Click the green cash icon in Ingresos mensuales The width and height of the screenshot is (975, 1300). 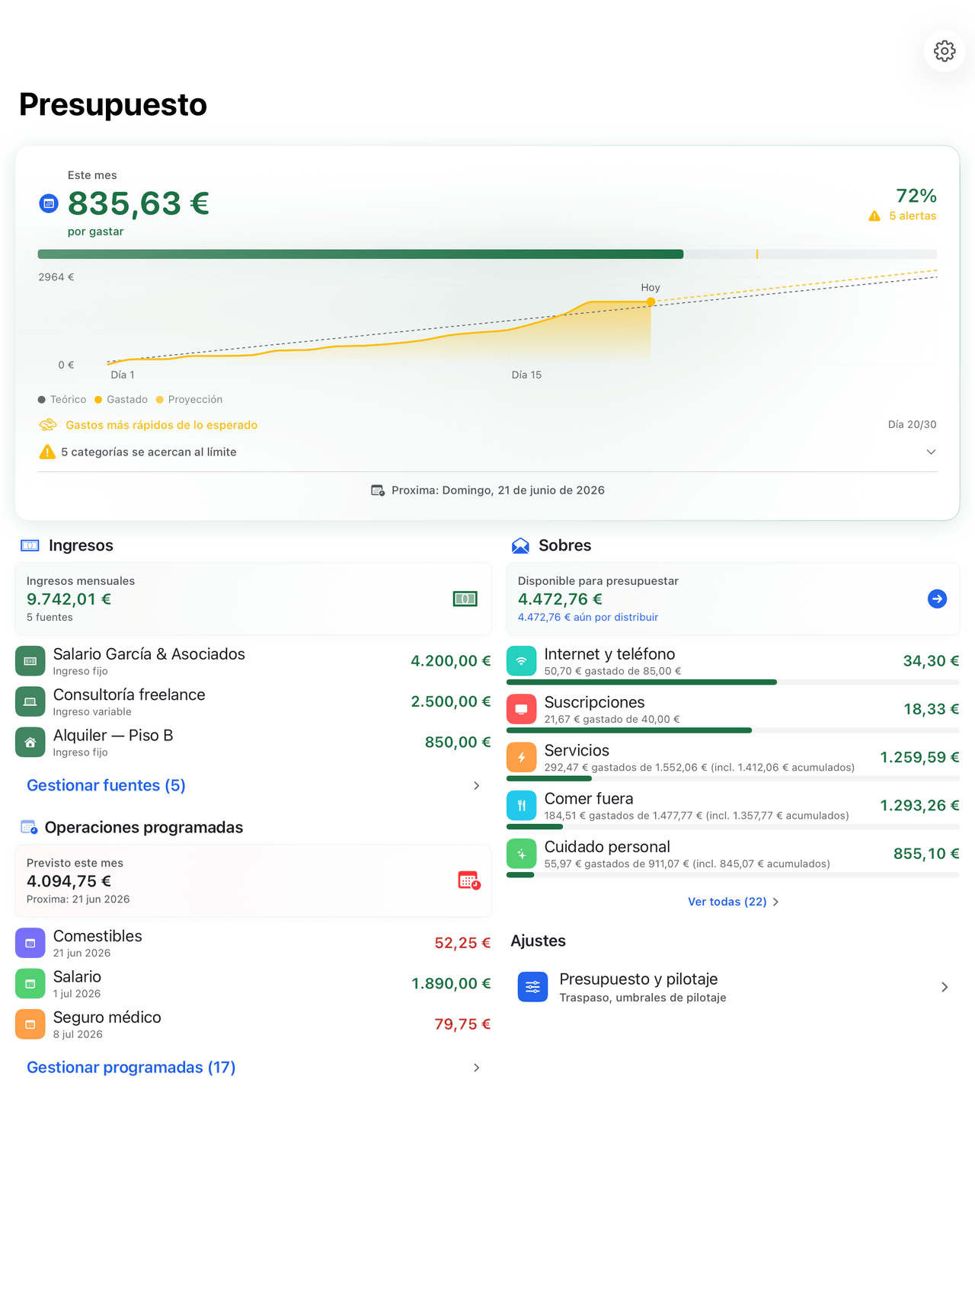pyautogui.click(x=465, y=599)
